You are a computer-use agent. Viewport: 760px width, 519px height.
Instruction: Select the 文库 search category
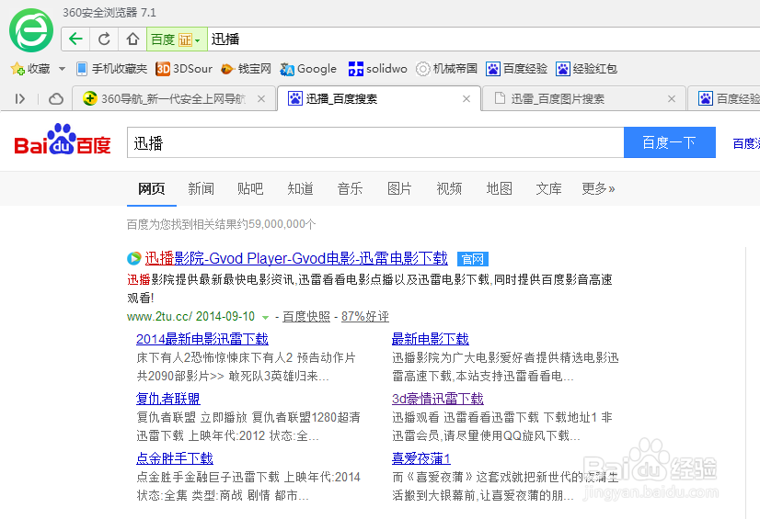[548, 188]
